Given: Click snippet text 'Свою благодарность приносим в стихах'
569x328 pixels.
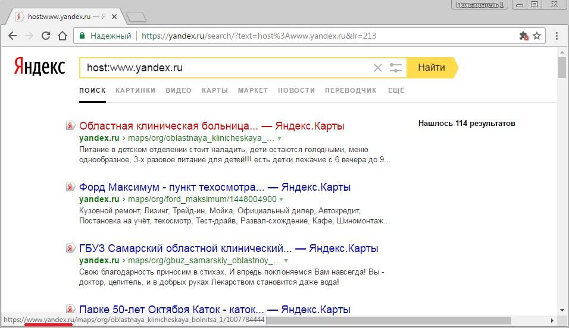Looking at the screenshot, I should (153, 272).
